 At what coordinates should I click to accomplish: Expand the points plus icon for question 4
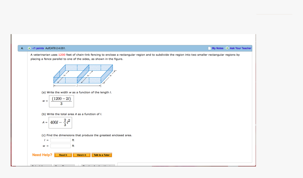tap(29, 48)
